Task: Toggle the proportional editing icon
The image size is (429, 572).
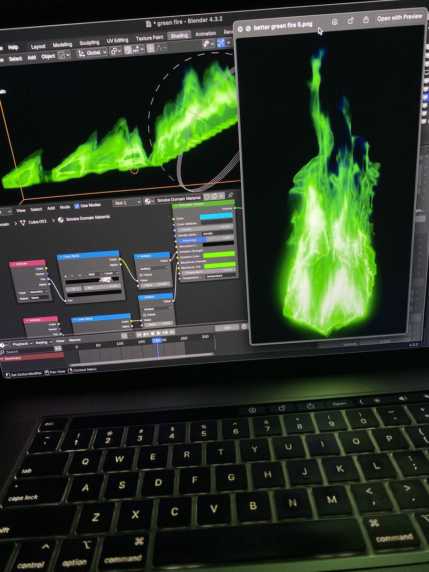Action: pyautogui.click(x=151, y=48)
